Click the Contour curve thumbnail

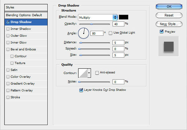coord(83,73)
